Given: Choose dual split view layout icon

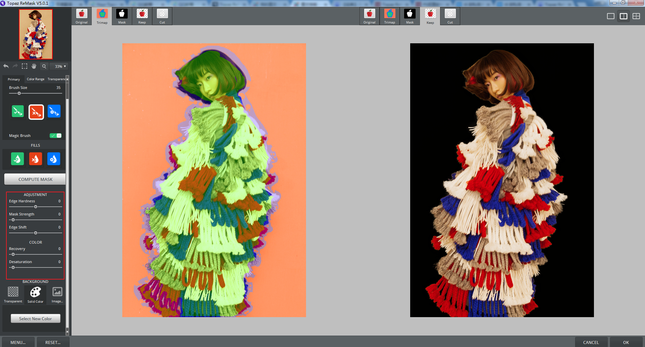Looking at the screenshot, I should pyautogui.click(x=623, y=16).
